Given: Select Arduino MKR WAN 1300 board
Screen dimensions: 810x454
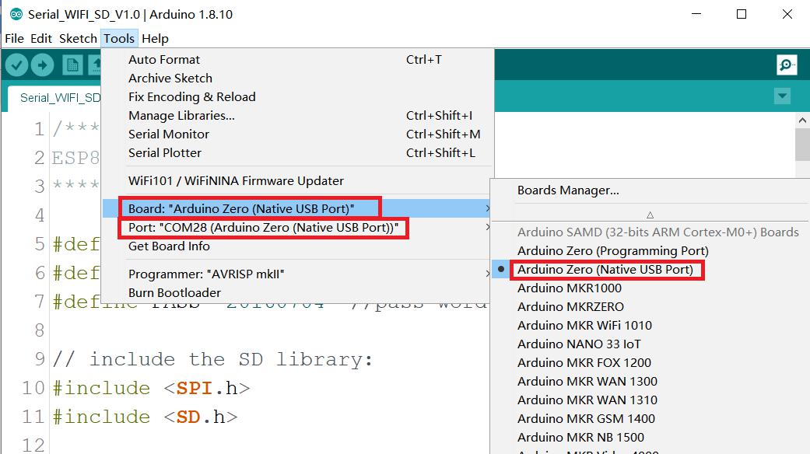Looking at the screenshot, I should click(650, 381).
